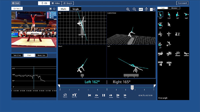
Task: Select the figure with circle marker icon
Action: (169, 44)
